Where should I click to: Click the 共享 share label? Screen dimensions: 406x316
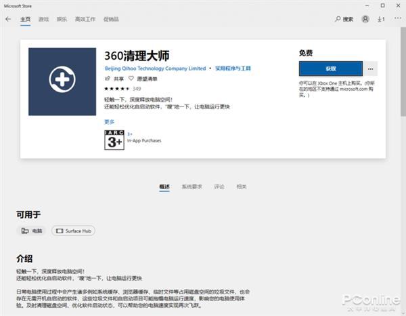point(119,79)
